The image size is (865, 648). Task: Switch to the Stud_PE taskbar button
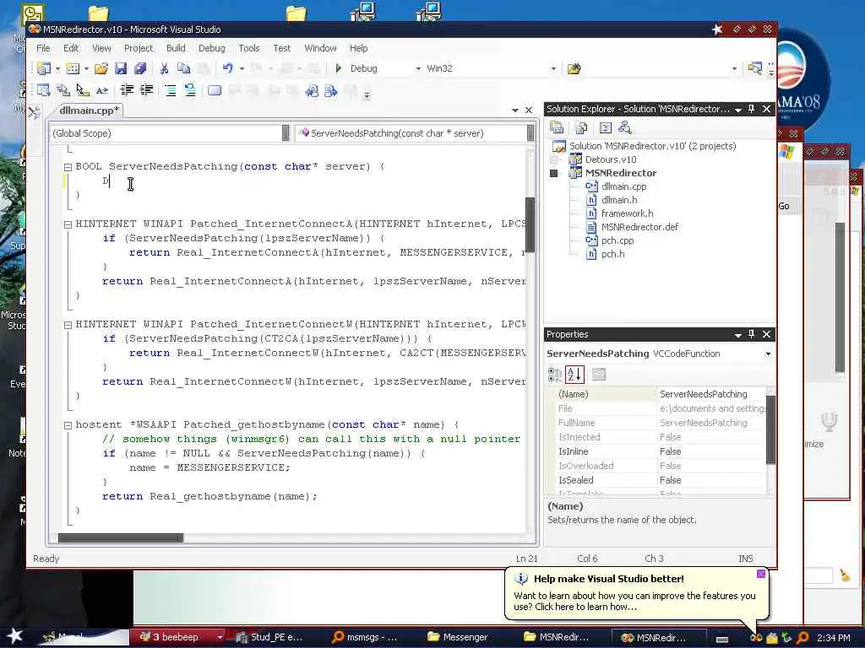(x=270, y=637)
